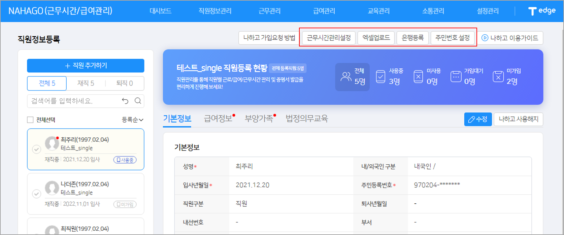Click the 사용중 checkmark icon
The image size is (564, 235).
380,77
